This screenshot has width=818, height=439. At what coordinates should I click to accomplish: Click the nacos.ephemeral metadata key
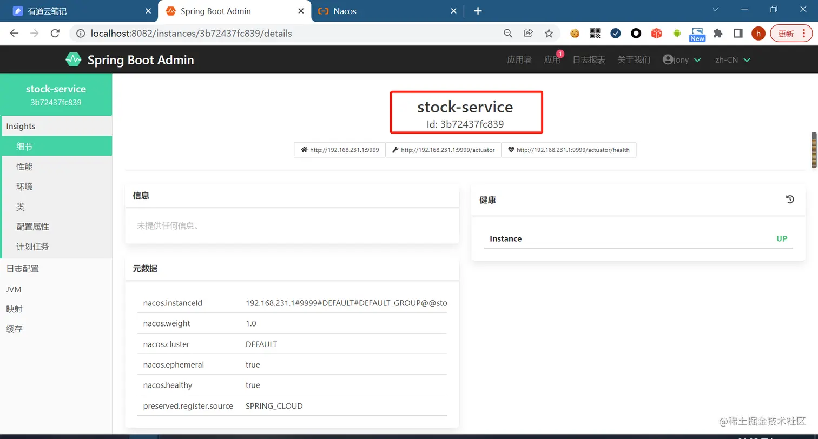pos(174,364)
